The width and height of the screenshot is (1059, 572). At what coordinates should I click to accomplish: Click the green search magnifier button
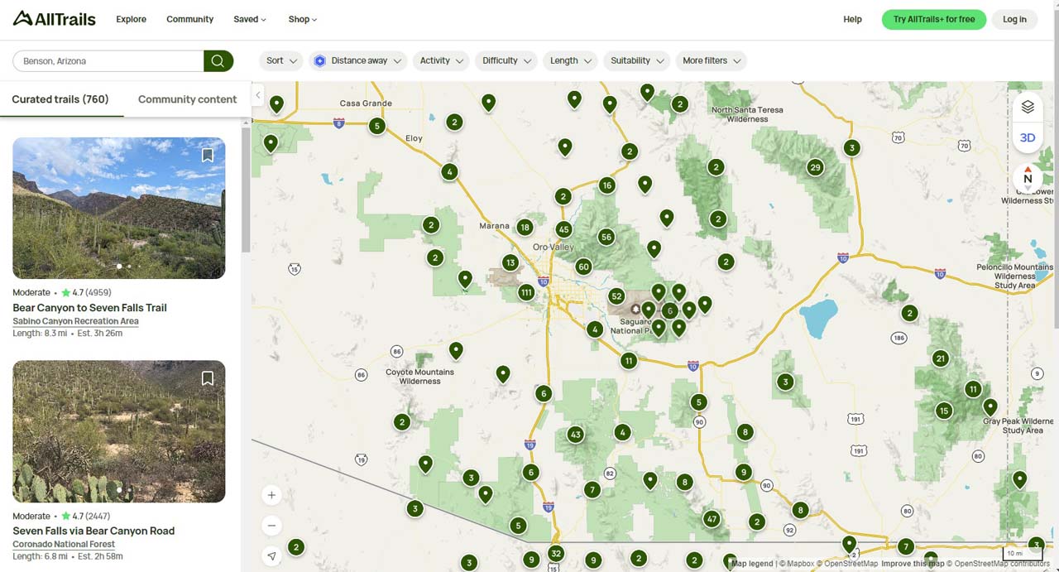pyautogui.click(x=218, y=61)
